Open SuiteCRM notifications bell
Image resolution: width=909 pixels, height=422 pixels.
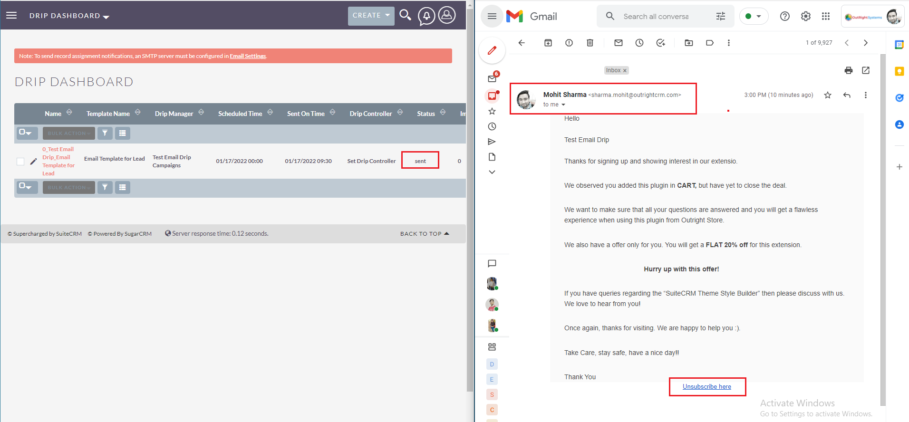click(426, 16)
